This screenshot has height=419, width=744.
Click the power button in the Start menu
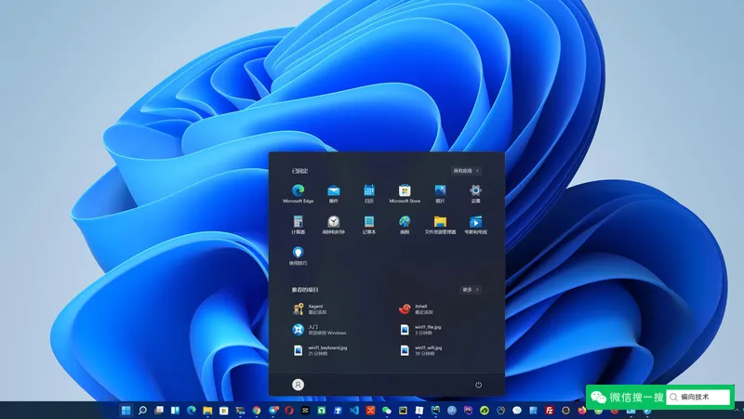(x=478, y=385)
